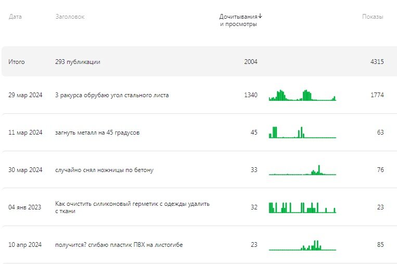This screenshot has width=397, height=264.
Task: Click the sparkline chart for 29 мар 2024
Action: pyautogui.click(x=302, y=95)
